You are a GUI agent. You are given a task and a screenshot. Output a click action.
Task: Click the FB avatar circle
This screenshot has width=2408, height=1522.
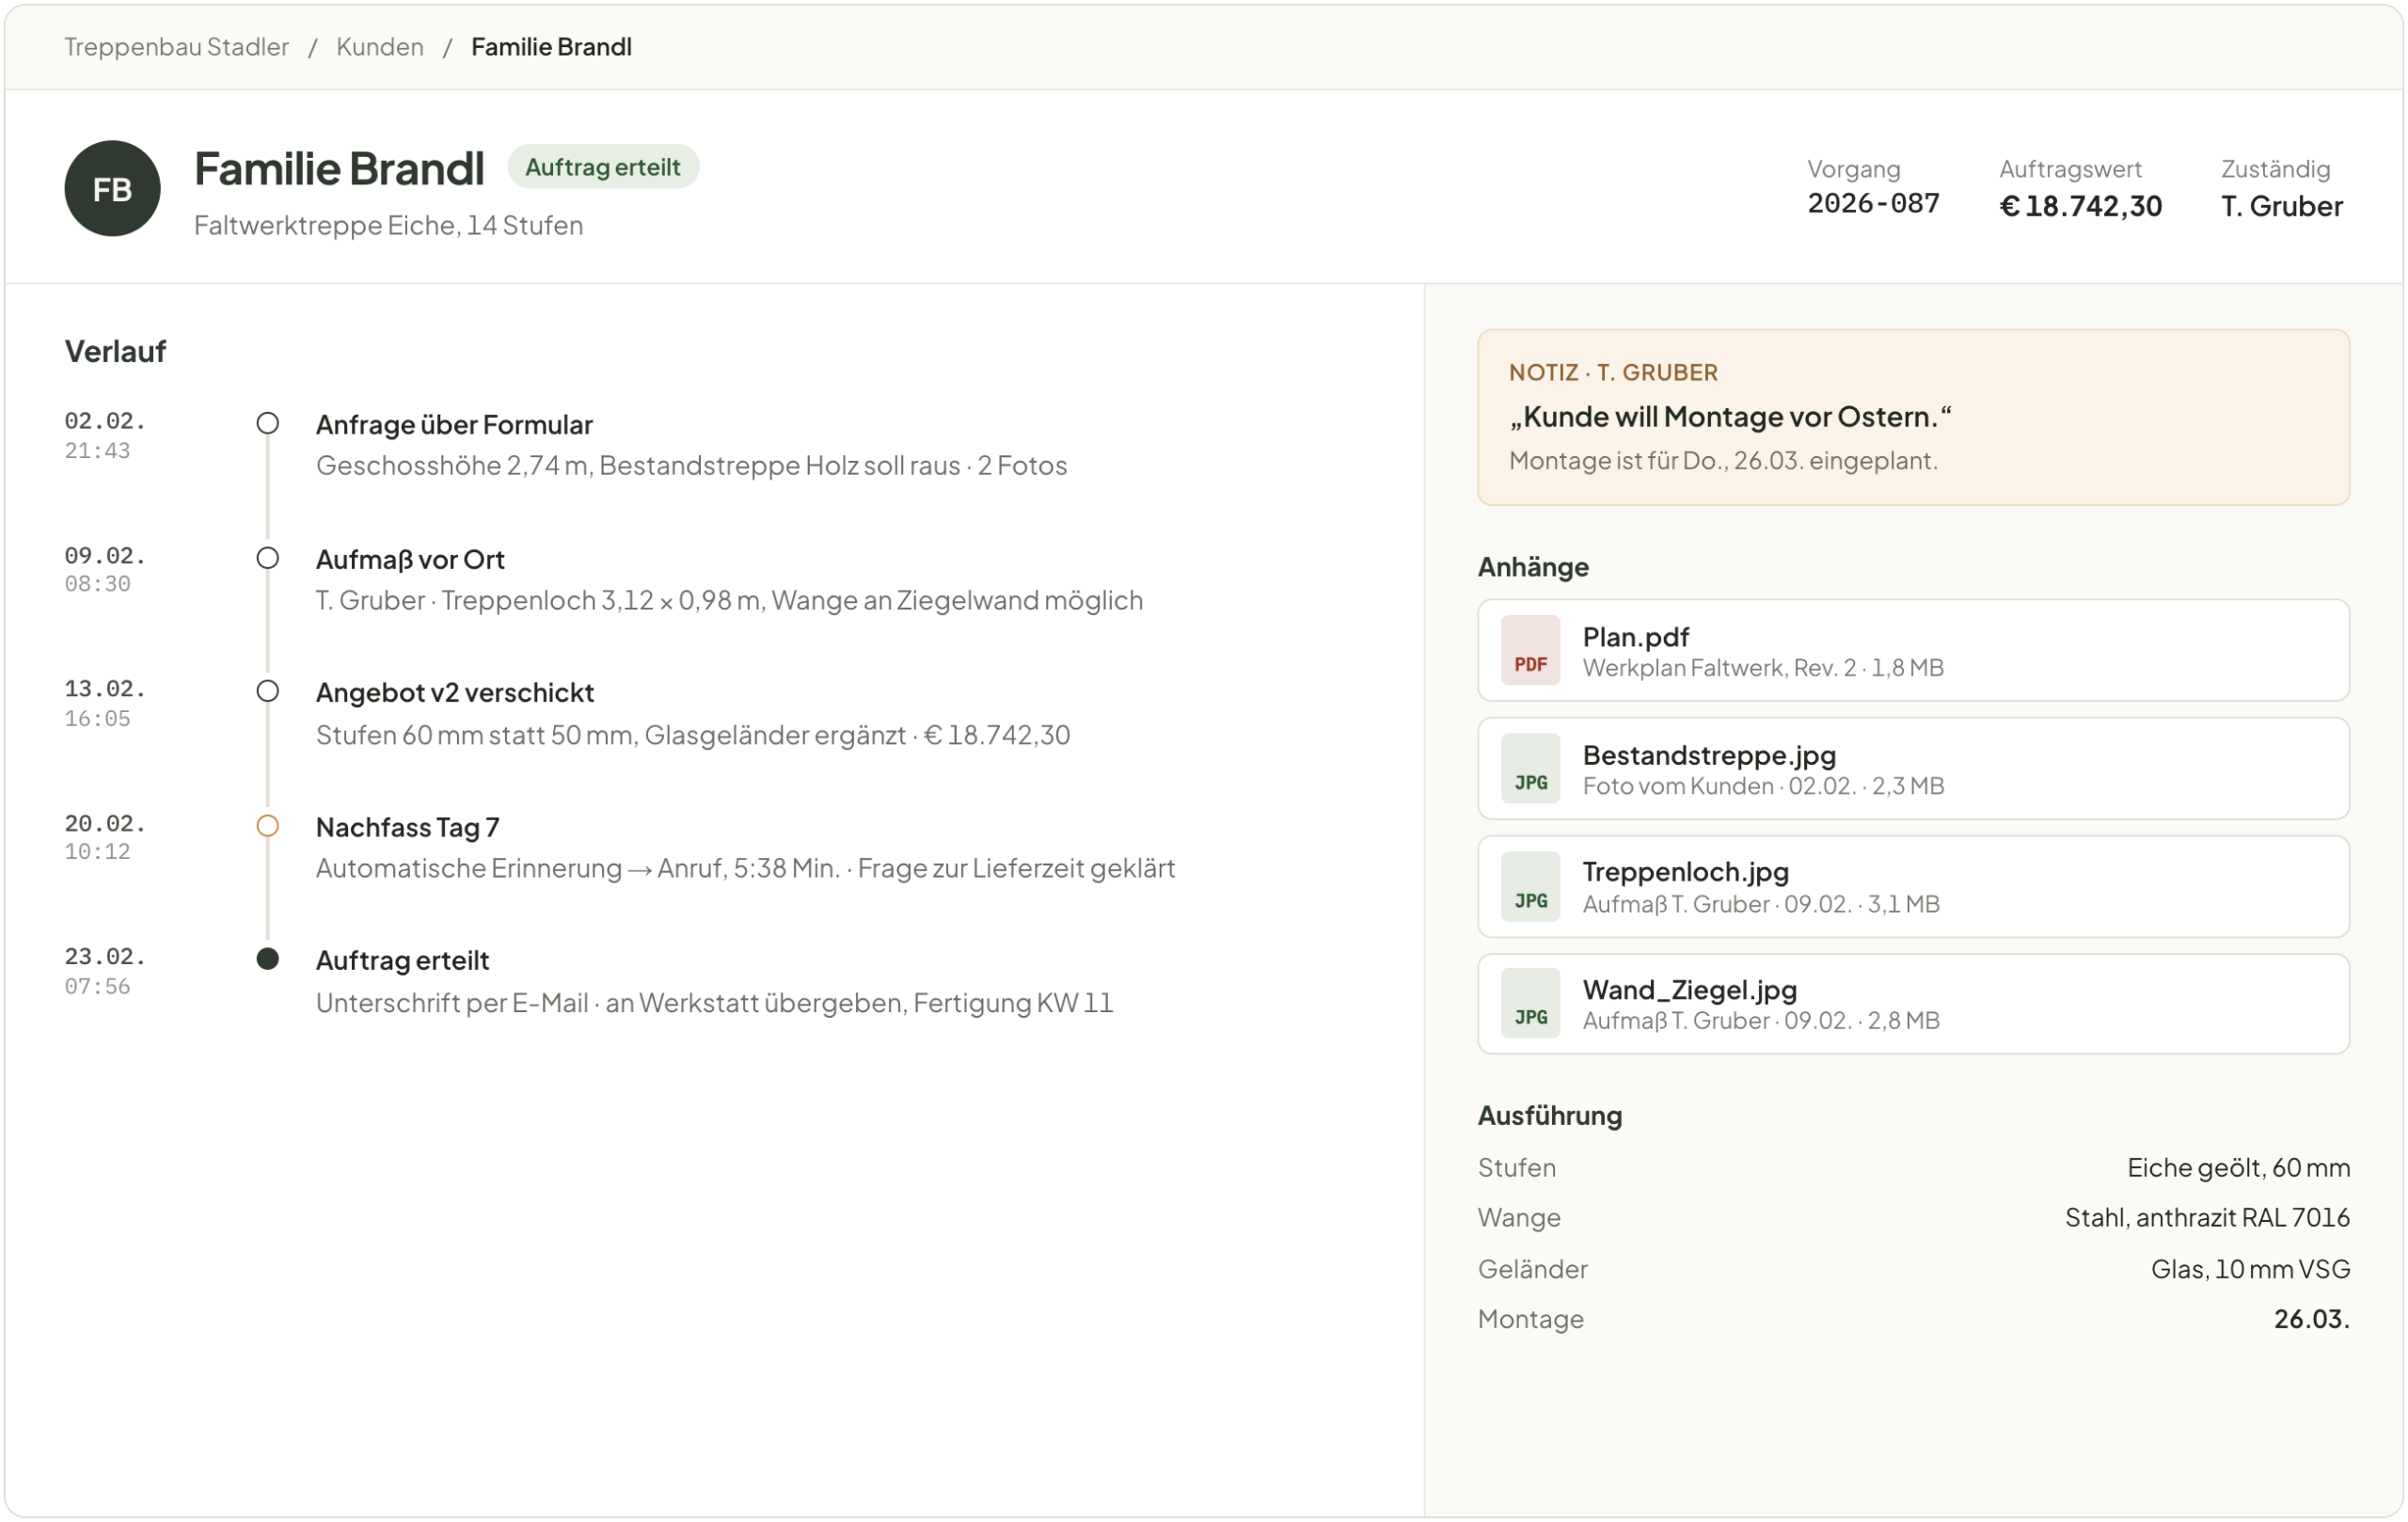[x=112, y=188]
